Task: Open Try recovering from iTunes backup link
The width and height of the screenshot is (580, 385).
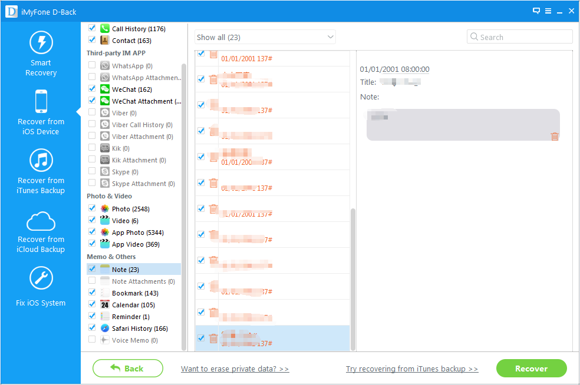Action: coord(412,369)
